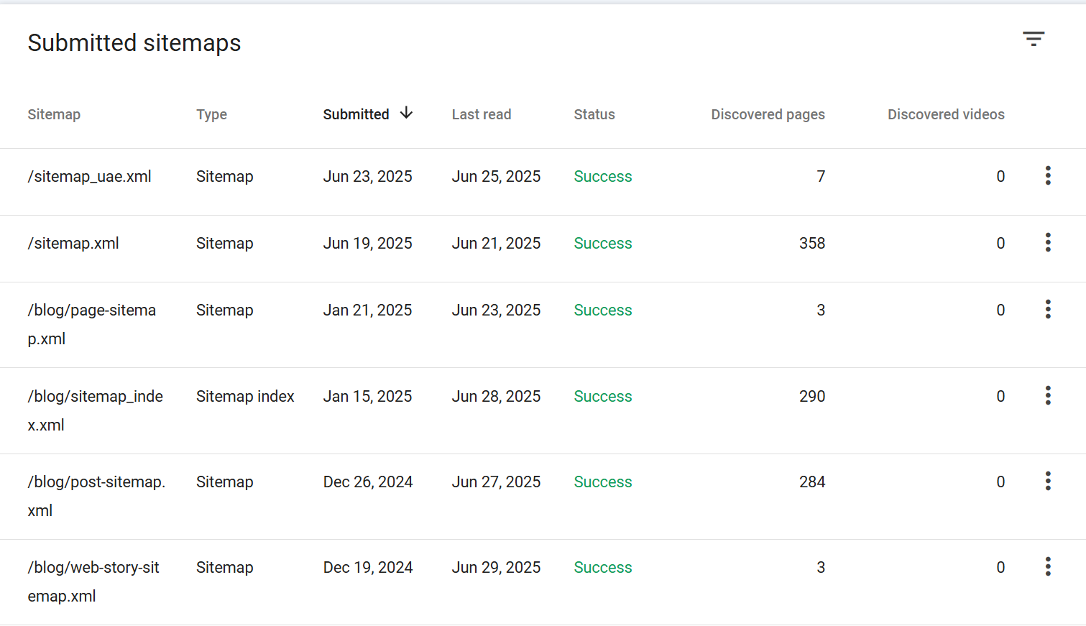Image resolution: width=1086 pixels, height=626 pixels.
Task: Sort table by Type column header
Action: pos(211,114)
